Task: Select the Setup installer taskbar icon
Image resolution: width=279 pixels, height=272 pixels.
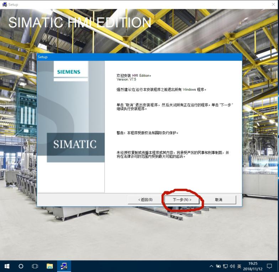Action: tap(64, 266)
